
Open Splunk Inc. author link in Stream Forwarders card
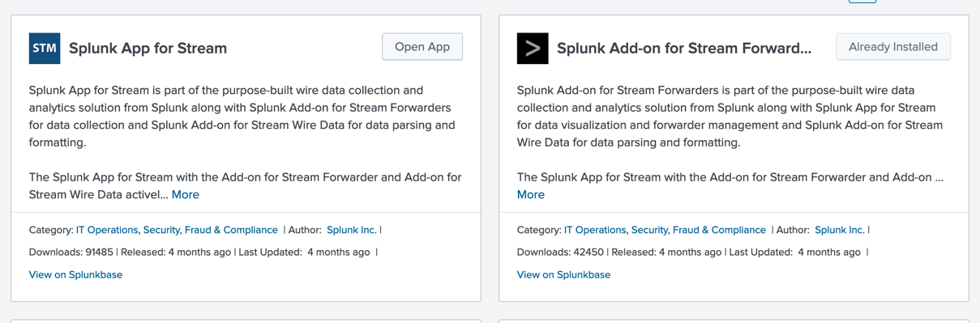coord(840,230)
